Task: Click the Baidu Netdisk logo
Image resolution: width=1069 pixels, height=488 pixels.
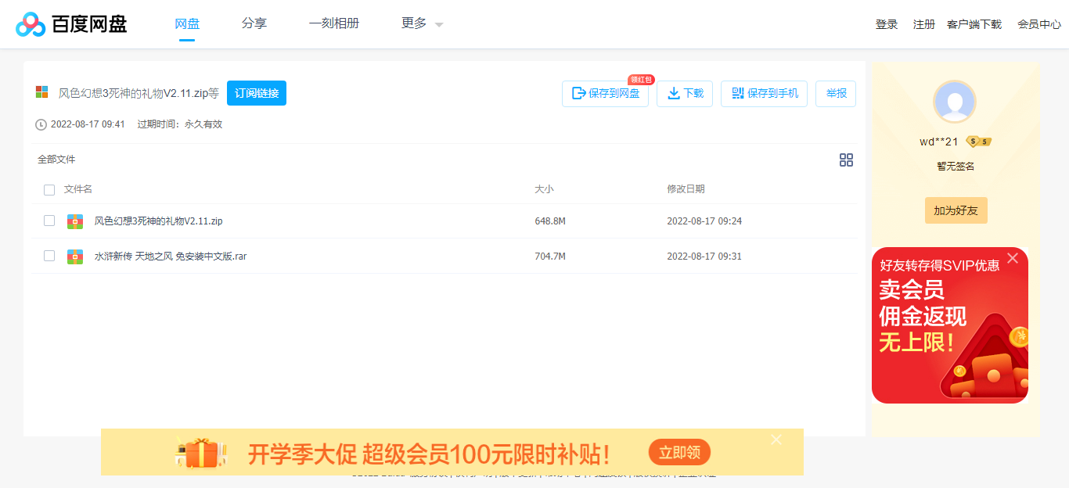Action: [x=30, y=24]
